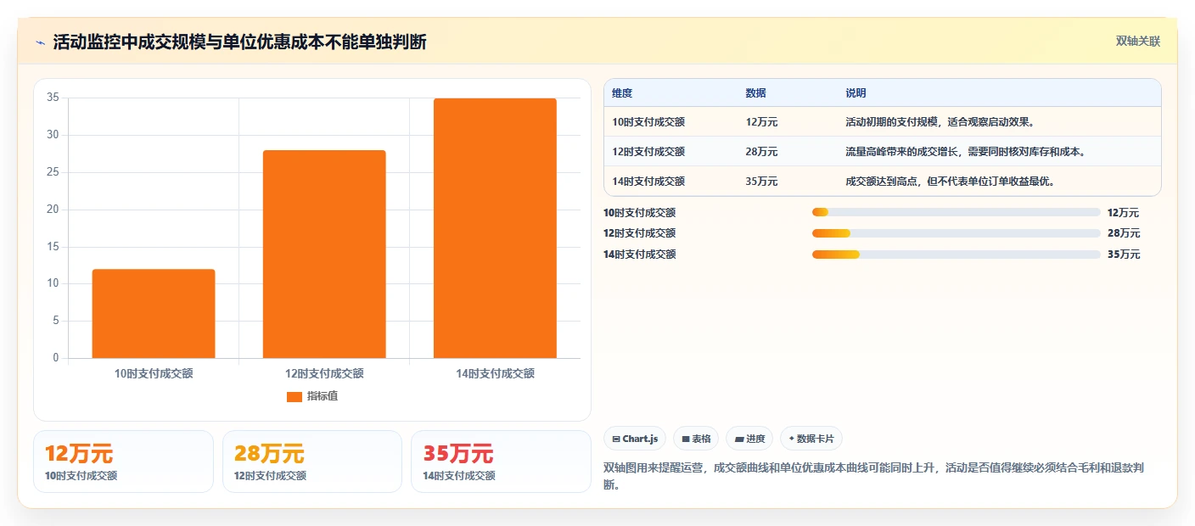Click the 28万元 data card

[x=312, y=462]
